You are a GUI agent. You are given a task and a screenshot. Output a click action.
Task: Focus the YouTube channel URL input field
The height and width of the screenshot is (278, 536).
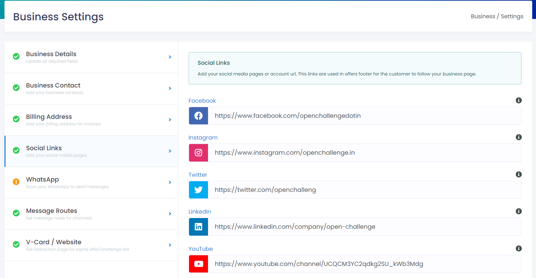tap(365, 264)
